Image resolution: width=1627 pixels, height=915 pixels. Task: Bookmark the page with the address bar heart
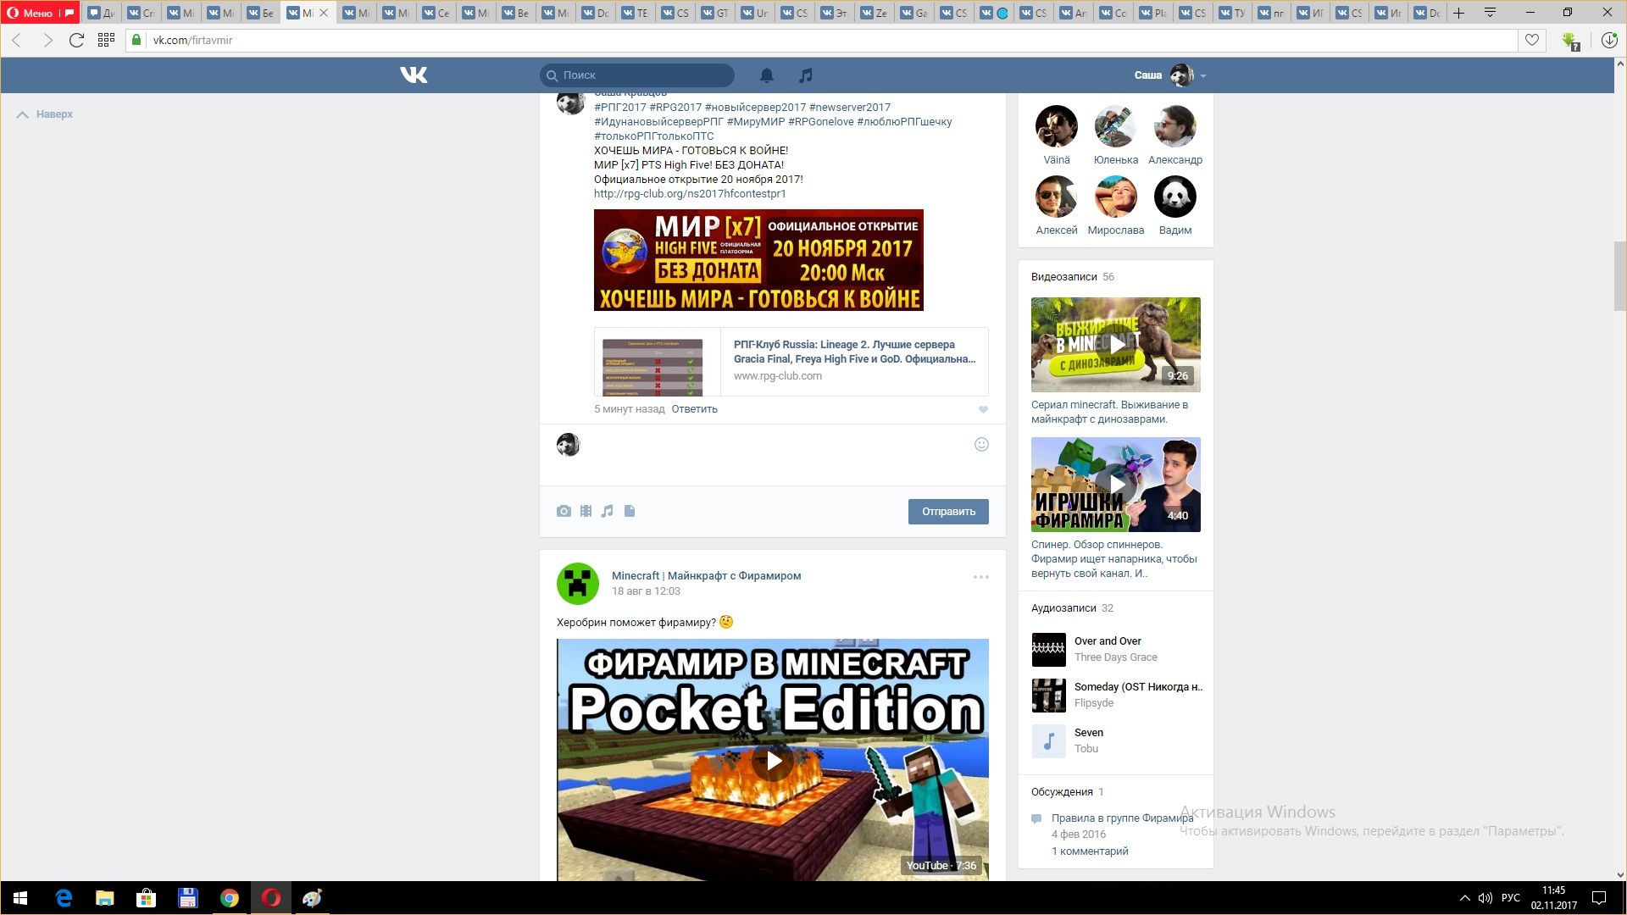click(x=1531, y=40)
